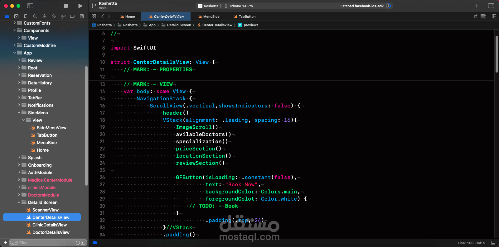The width and height of the screenshot is (499, 247).
Task: Run the project with the play button
Action: 80,6
